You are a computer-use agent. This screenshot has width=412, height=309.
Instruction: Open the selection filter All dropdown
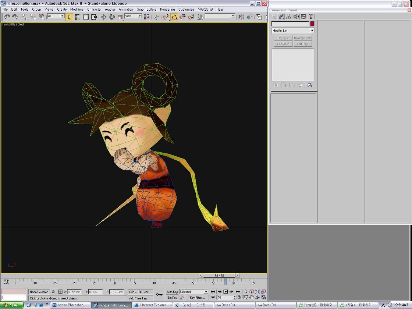coord(56,16)
